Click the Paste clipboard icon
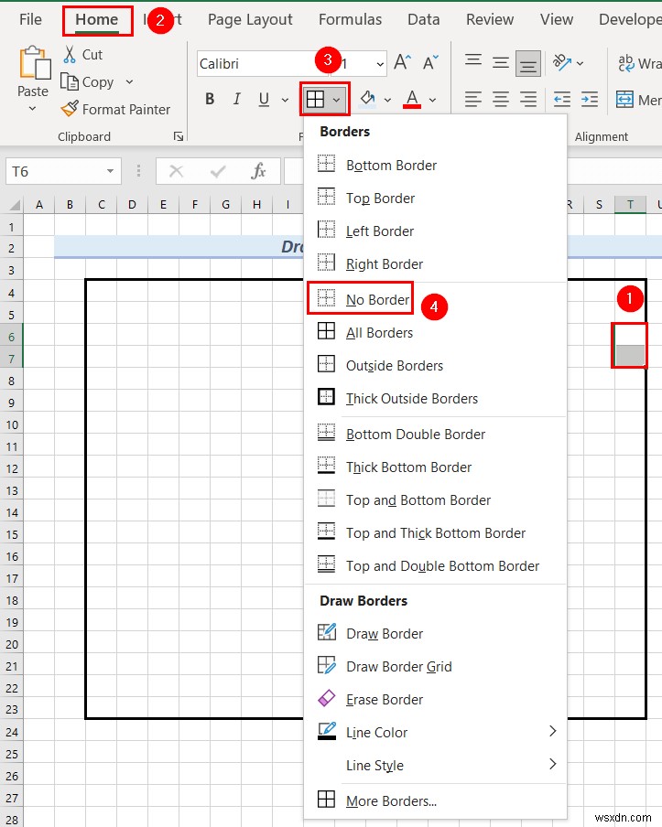 pyautogui.click(x=34, y=63)
